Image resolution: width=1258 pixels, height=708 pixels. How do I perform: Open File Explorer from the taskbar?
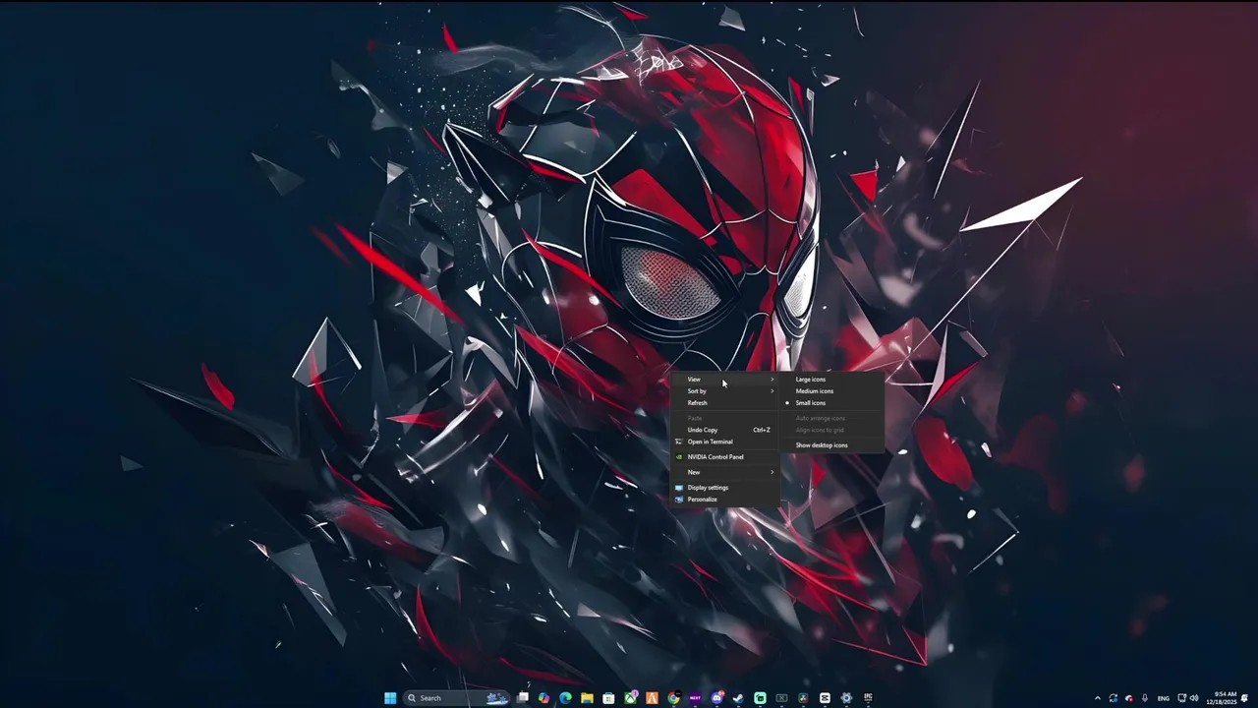tap(587, 698)
